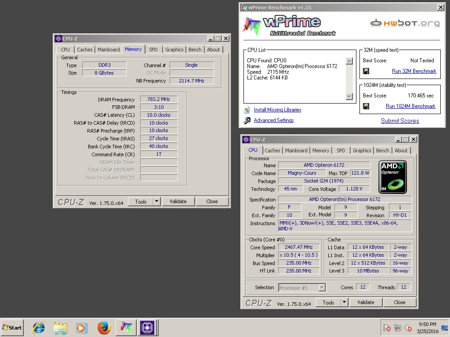
Task: Click the wPrime logo graphic
Action: point(289,26)
